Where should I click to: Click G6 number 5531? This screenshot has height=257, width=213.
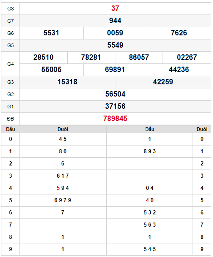(51, 33)
